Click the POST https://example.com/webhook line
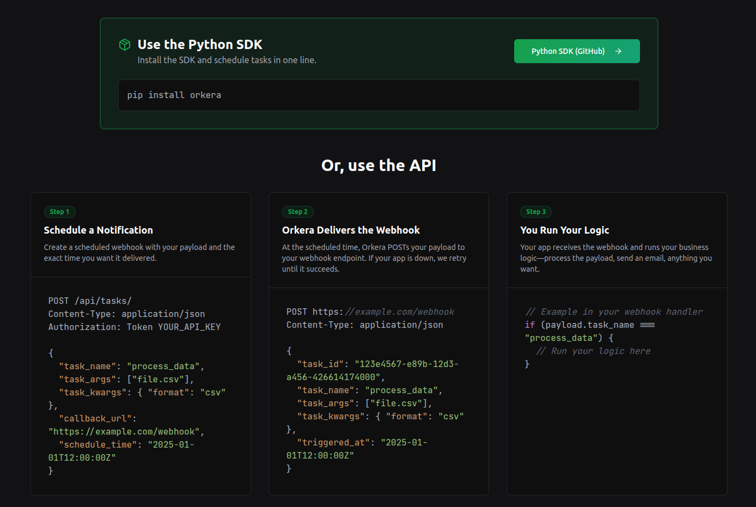Viewport: 756px width, 507px height. tap(370, 312)
